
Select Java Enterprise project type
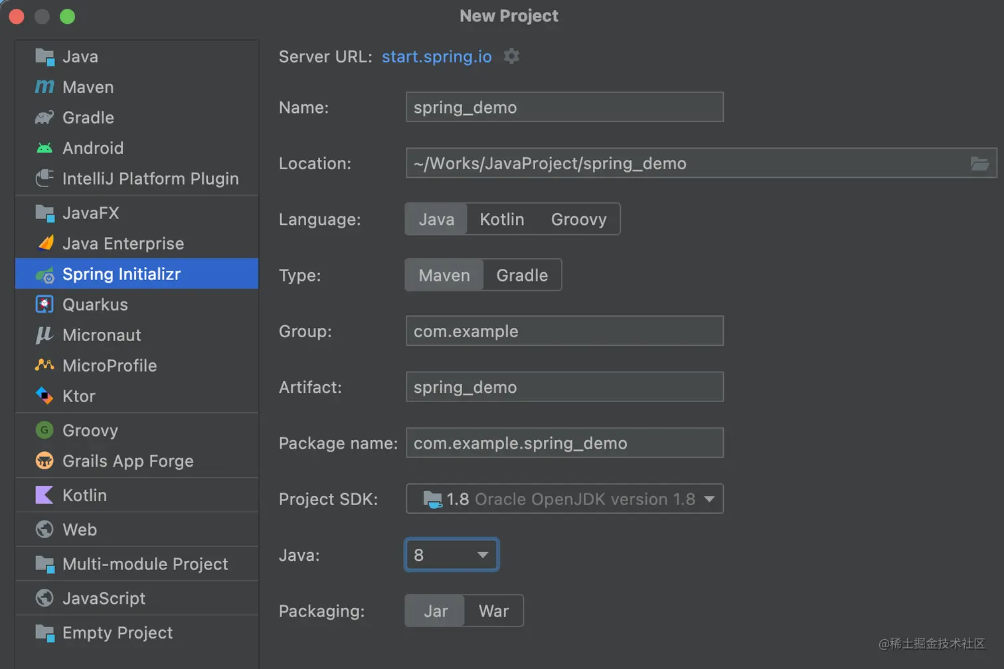coord(123,244)
